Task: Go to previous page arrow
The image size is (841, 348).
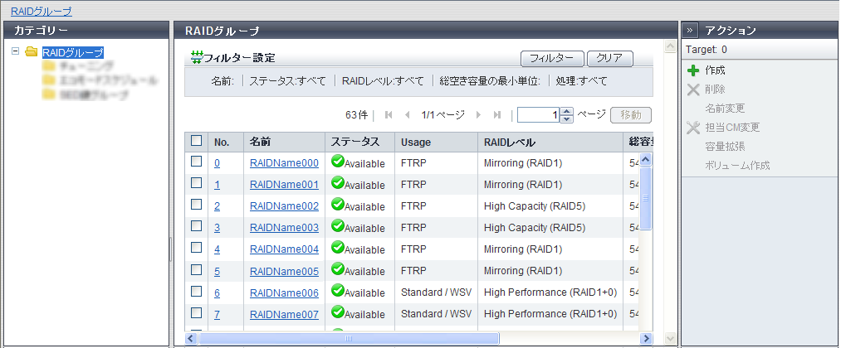Action: (407, 115)
